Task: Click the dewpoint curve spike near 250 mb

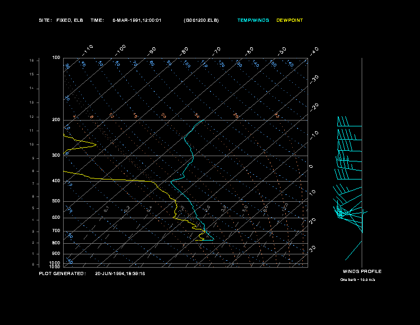Action: coord(93,144)
